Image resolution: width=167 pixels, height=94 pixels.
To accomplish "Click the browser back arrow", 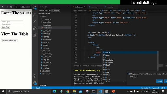I will click(x=3, y=7).
